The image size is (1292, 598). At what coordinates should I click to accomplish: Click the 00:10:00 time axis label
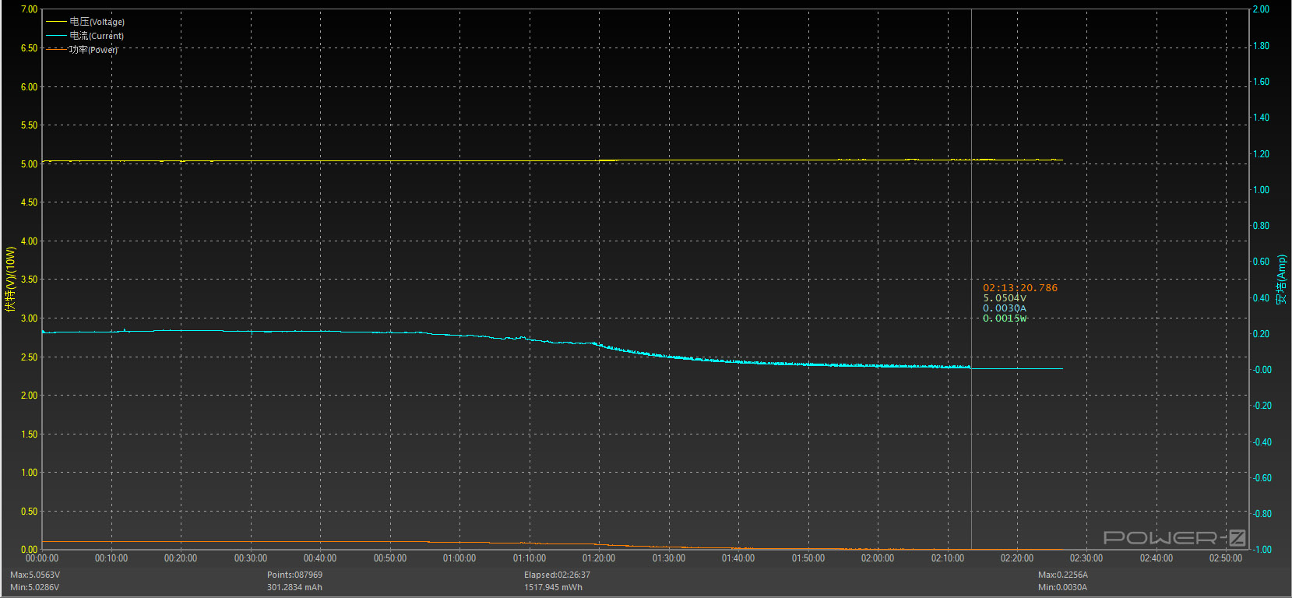coord(111,558)
